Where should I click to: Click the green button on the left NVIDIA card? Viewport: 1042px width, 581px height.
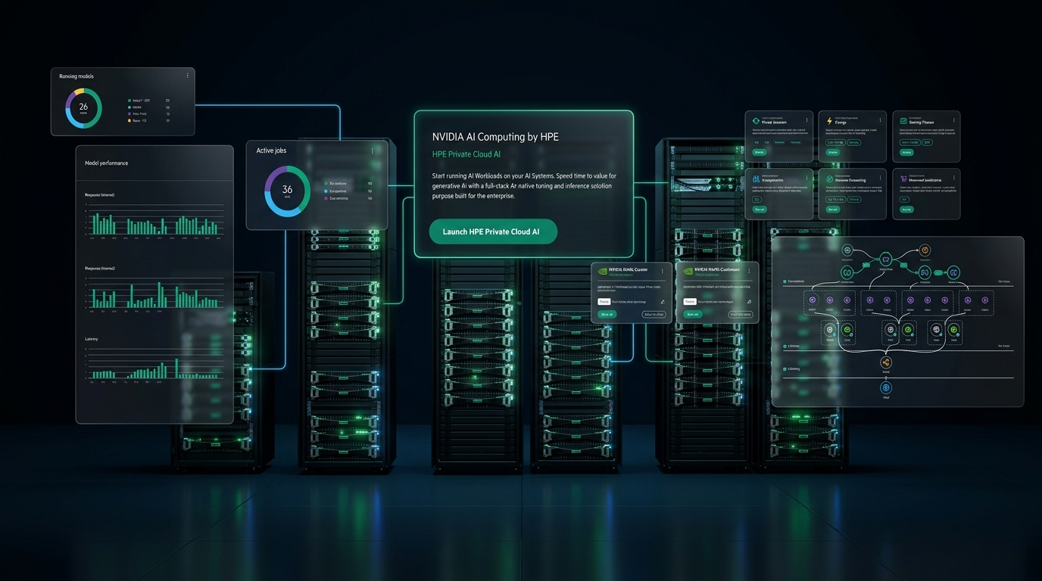pyautogui.click(x=607, y=314)
